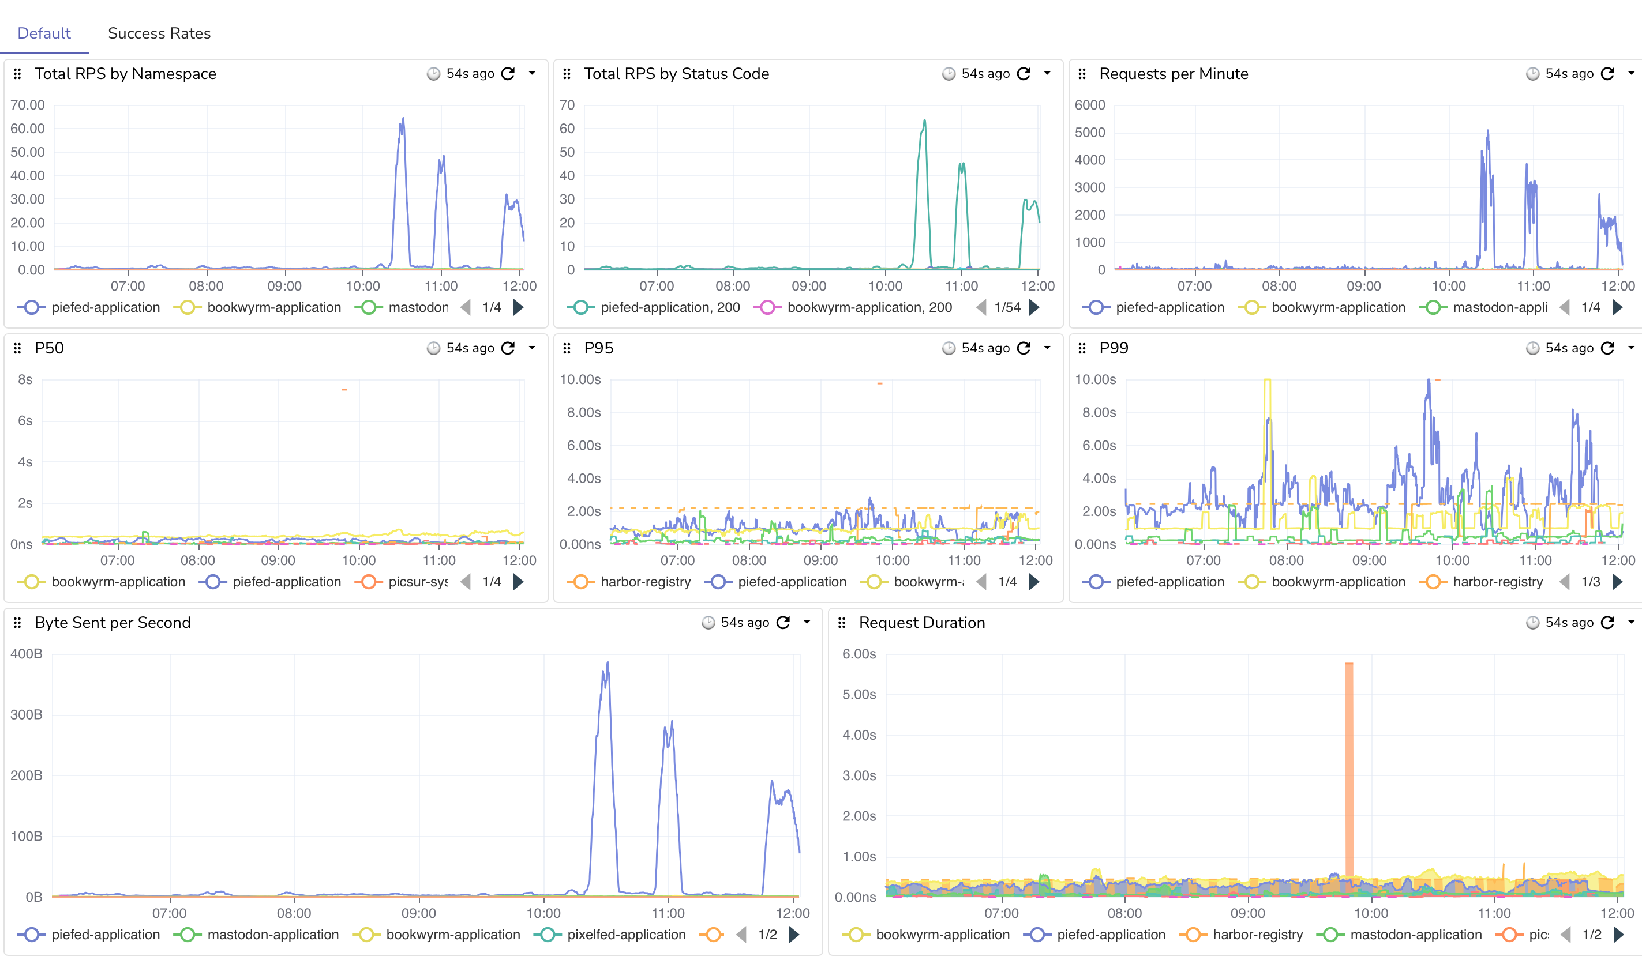This screenshot has width=1642, height=964.
Task: Click the orange spike in Request Duration chart
Action: [1349, 769]
